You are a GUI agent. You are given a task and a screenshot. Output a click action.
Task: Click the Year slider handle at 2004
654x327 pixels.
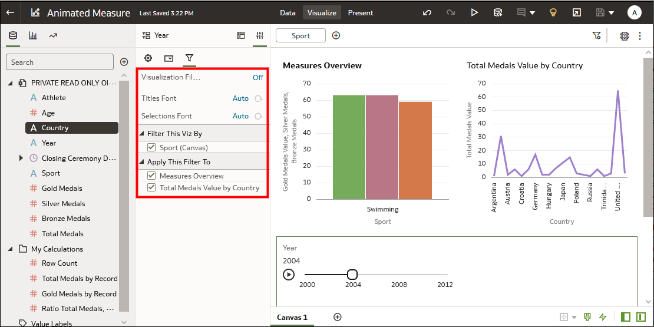coord(352,274)
